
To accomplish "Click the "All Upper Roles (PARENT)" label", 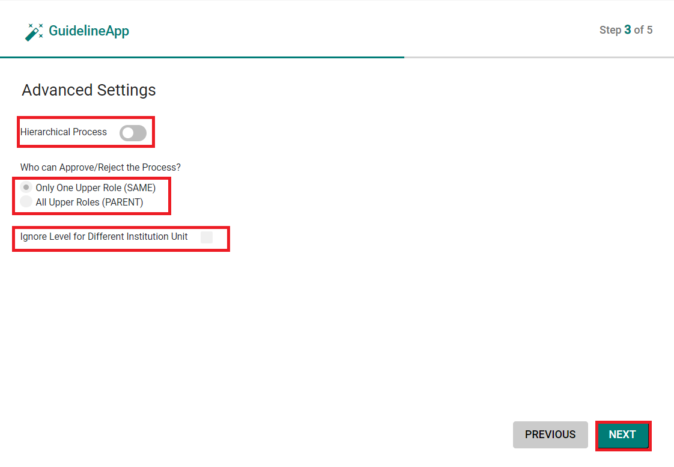I will (90, 202).
